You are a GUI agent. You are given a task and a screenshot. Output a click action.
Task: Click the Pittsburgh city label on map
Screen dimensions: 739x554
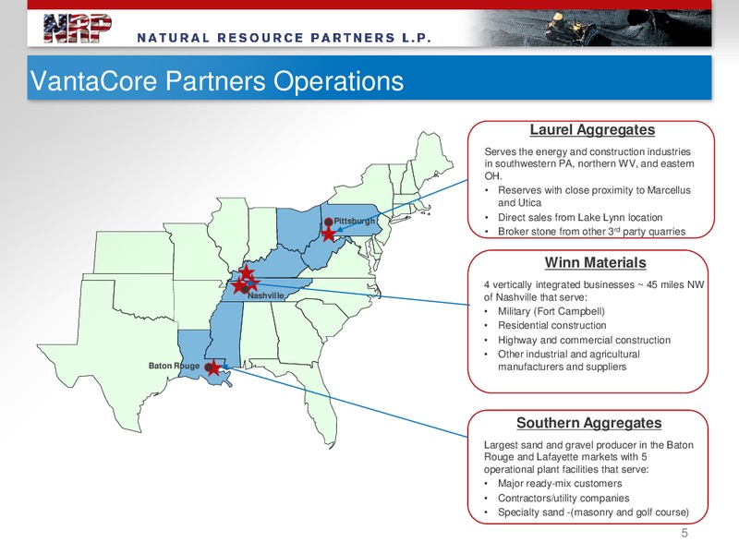coord(355,221)
